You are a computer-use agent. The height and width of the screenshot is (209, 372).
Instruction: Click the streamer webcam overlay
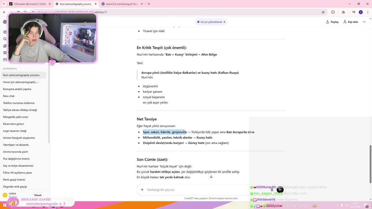tap(52, 38)
